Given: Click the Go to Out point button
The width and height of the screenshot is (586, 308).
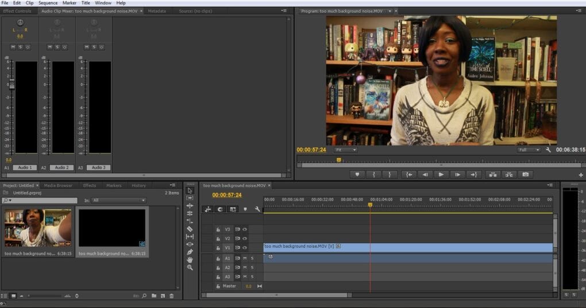Looking at the screenshot, I should tap(473, 174).
